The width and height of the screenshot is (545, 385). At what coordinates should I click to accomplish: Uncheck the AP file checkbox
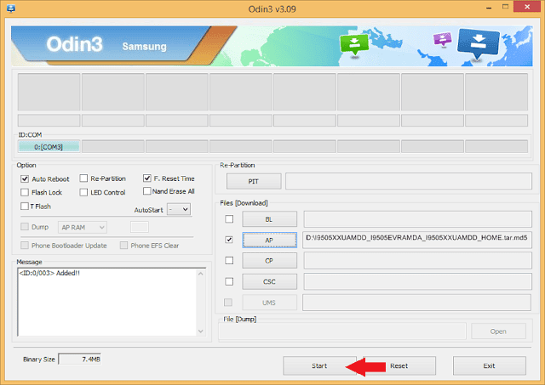229,240
